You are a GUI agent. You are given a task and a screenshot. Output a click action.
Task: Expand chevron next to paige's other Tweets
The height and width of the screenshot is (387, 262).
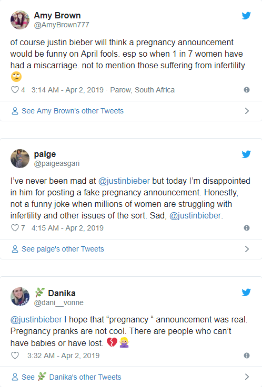[x=247, y=249]
